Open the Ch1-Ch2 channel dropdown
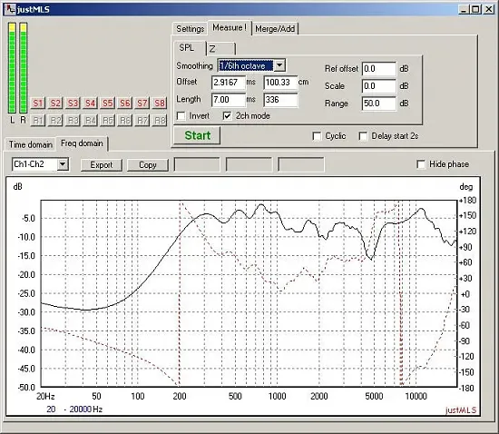The width and height of the screenshot is (499, 434). 63,164
